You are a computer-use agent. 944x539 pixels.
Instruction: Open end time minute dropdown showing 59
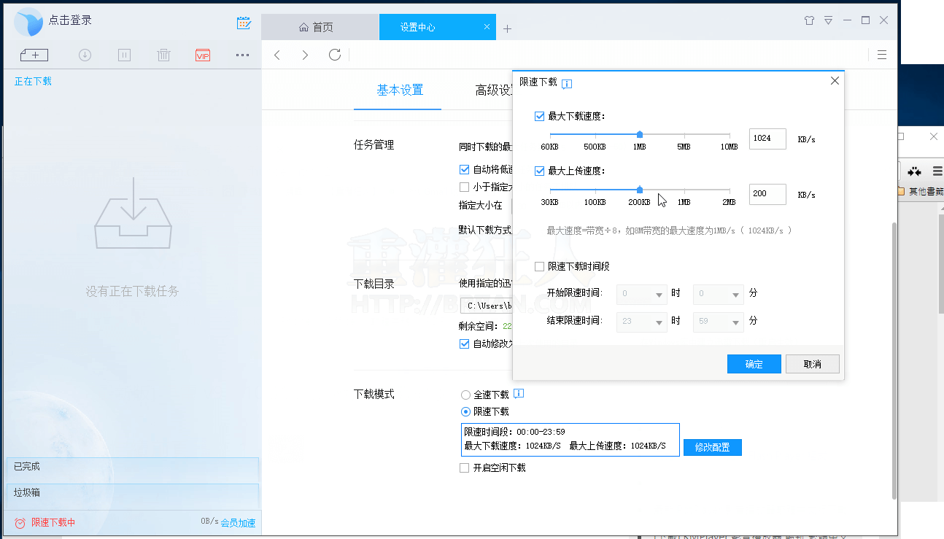pos(719,322)
